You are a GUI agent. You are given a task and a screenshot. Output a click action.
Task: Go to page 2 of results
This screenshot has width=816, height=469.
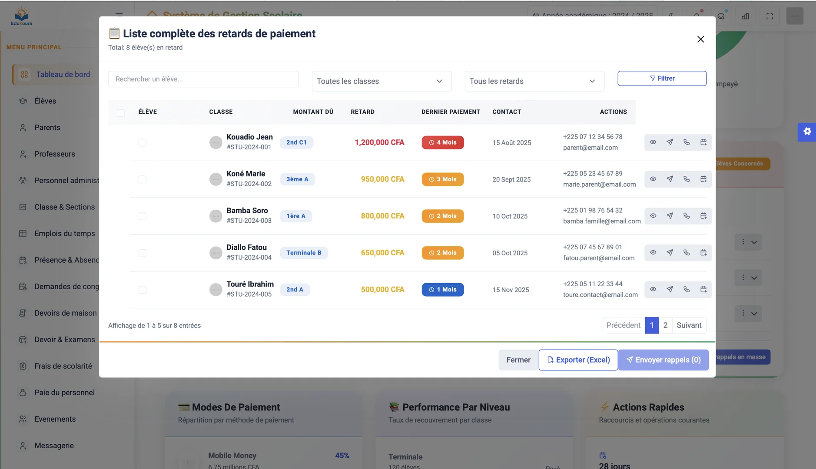pos(666,325)
